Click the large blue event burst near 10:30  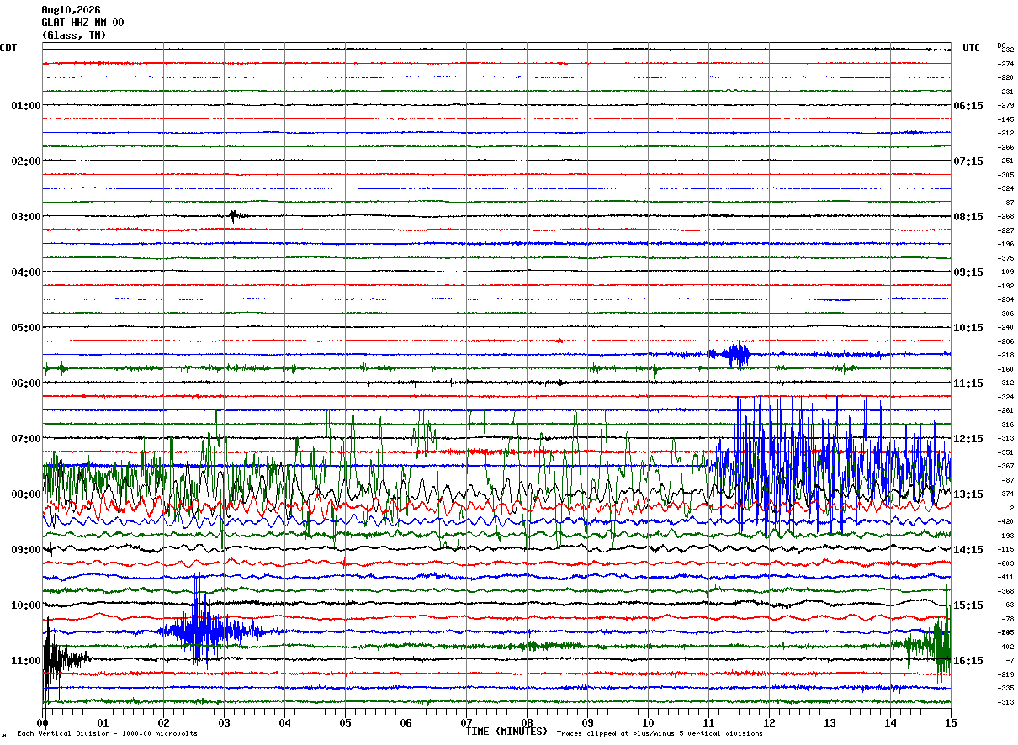click(202, 629)
